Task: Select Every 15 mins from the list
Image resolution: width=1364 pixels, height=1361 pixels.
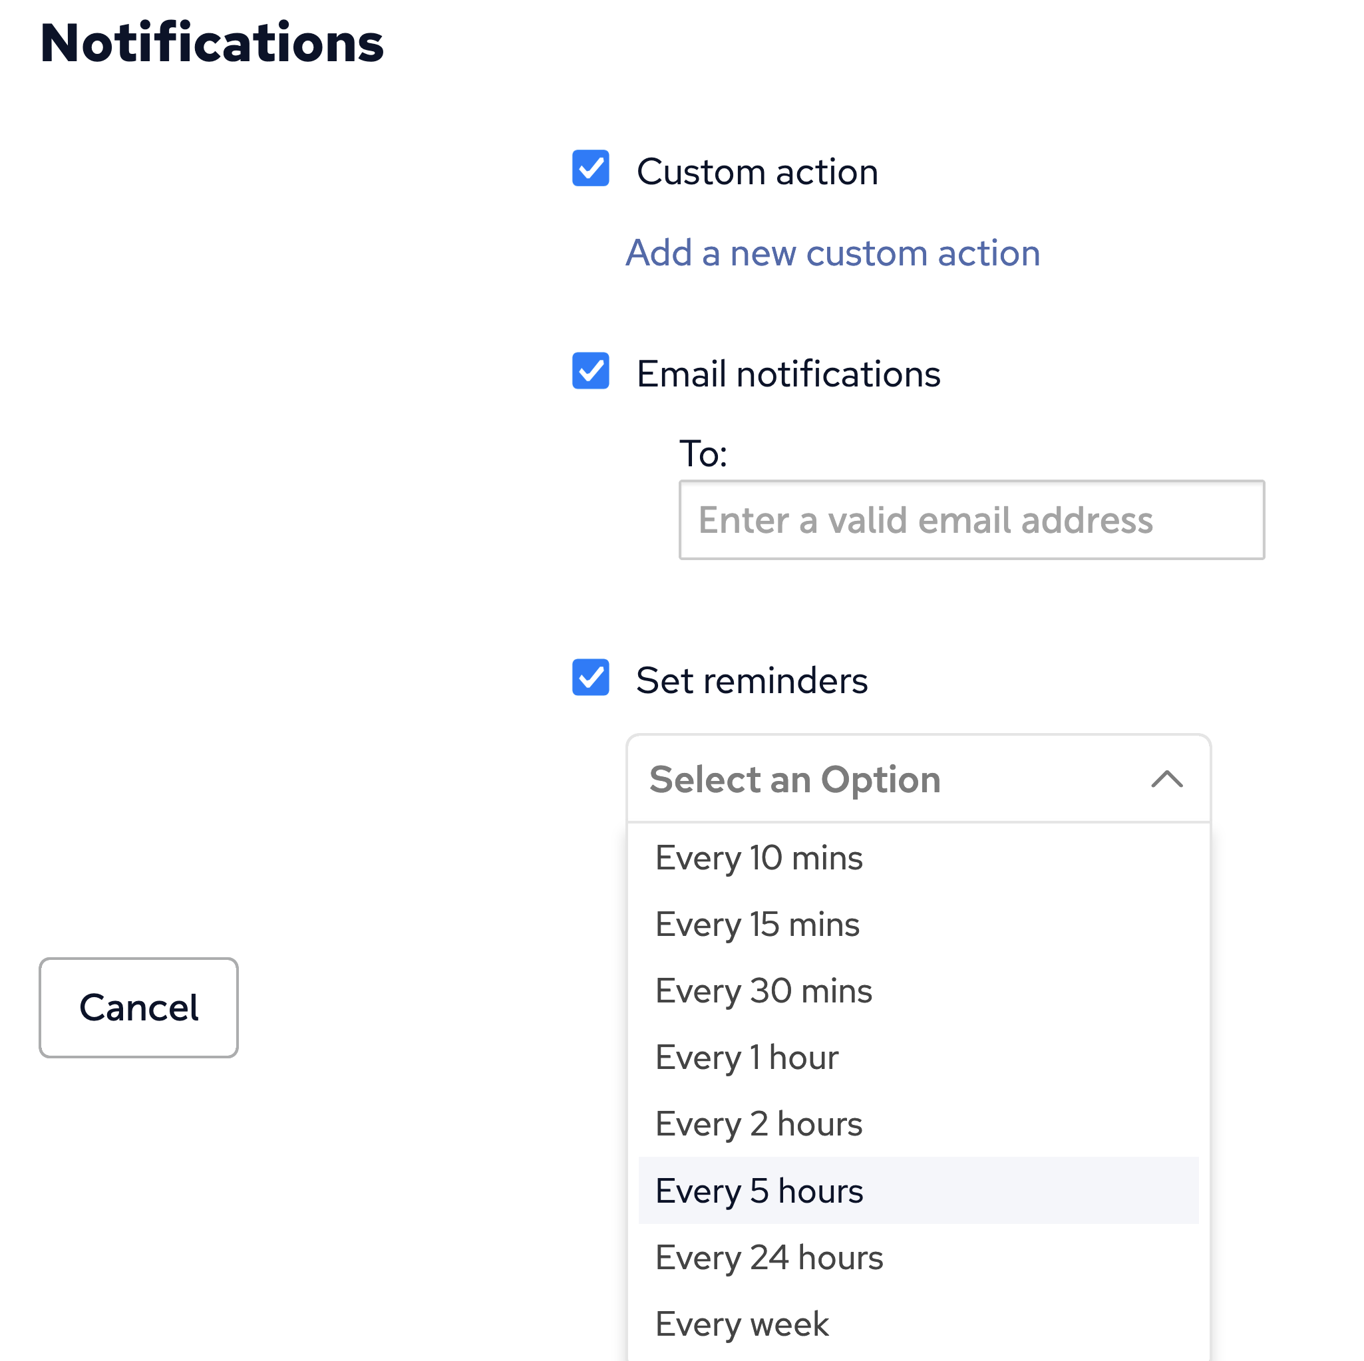Action: 756,923
